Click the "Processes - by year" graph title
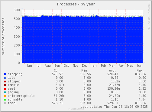The width and height of the screenshot is (152, 112). pos(76,4)
